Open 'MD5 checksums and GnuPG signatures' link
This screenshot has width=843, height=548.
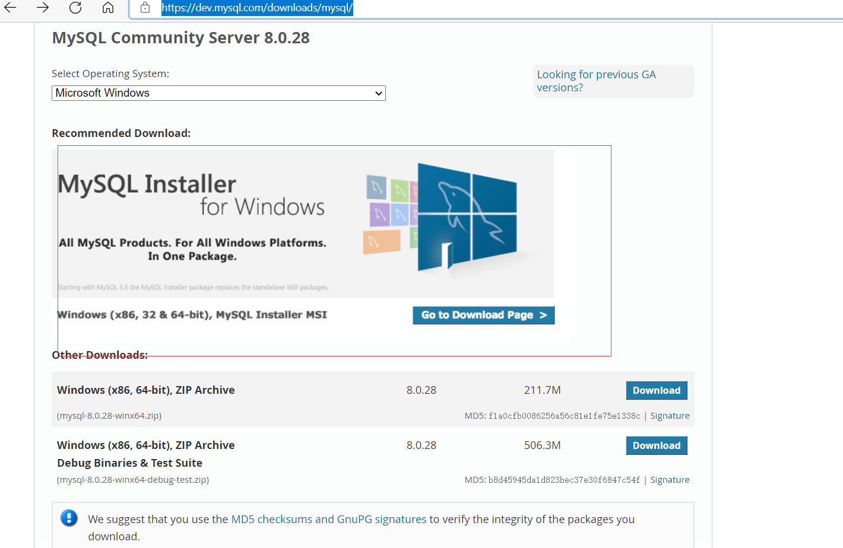329,520
